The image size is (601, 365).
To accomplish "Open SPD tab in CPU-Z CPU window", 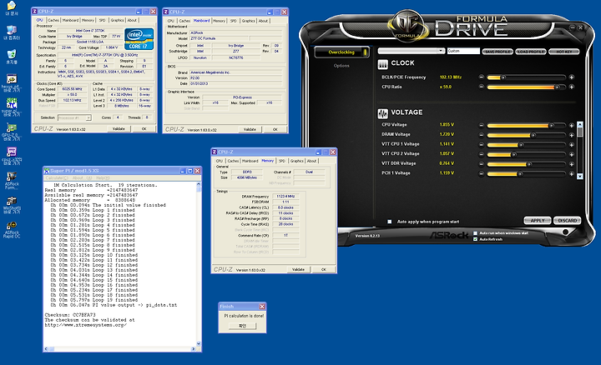I will (103, 20).
